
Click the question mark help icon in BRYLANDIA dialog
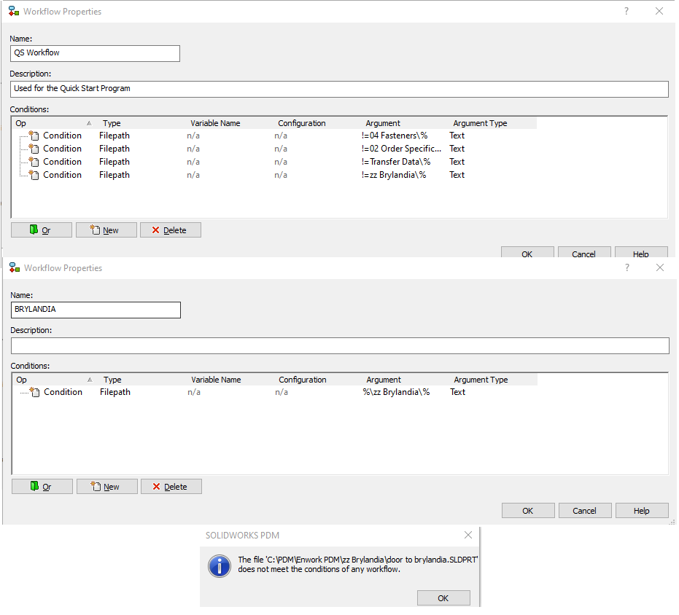click(x=627, y=267)
